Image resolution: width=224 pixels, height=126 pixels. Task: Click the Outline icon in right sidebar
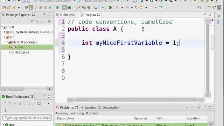coord(218,22)
